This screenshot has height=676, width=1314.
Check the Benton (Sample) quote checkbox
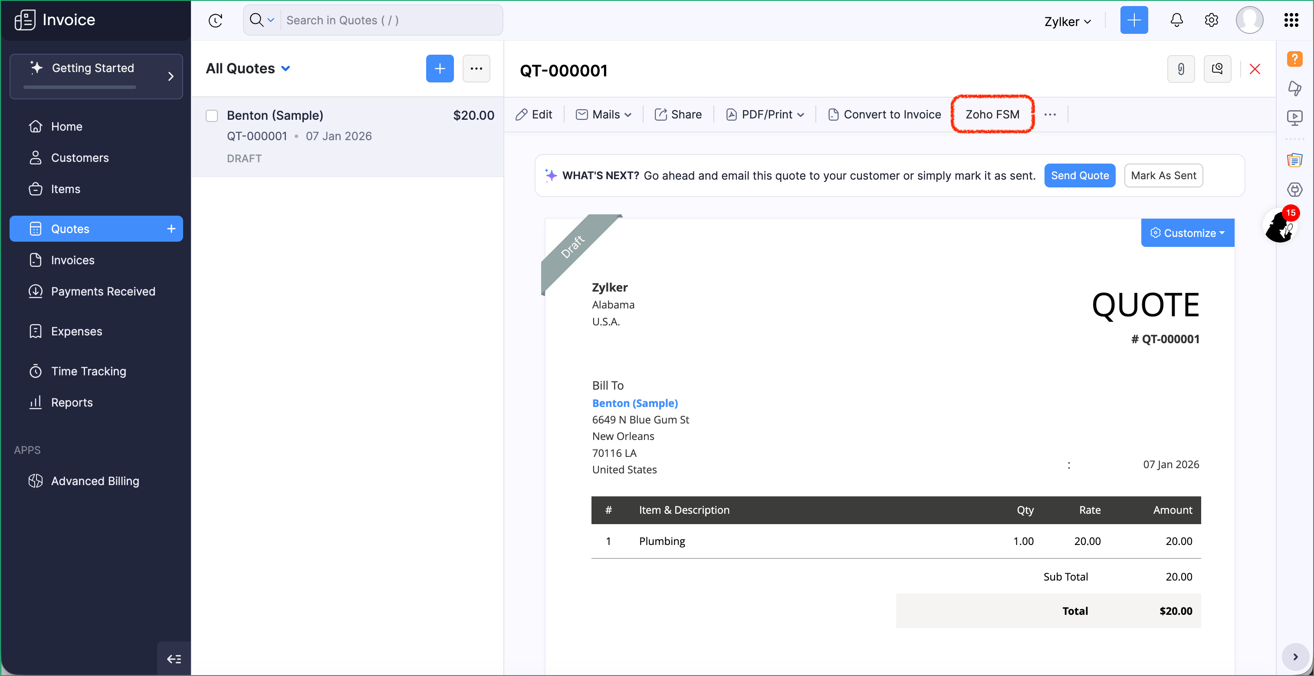pos(212,116)
